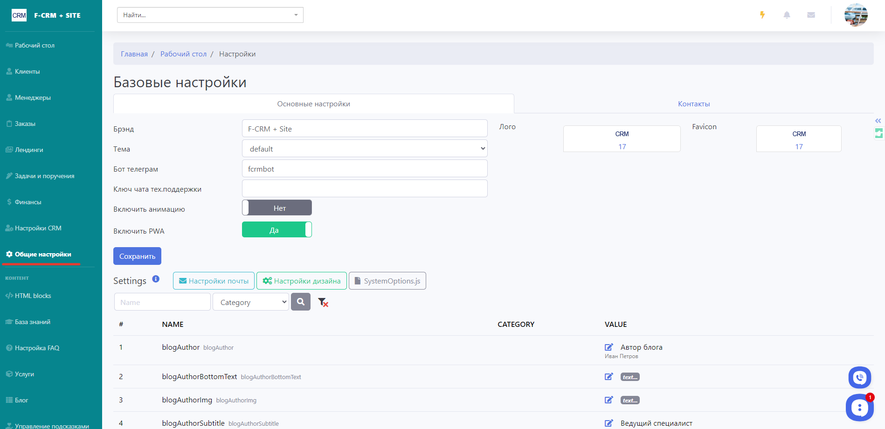Click the phone callback widget icon
Image resolution: width=885 pixels, height=429 pixels.
859,378
